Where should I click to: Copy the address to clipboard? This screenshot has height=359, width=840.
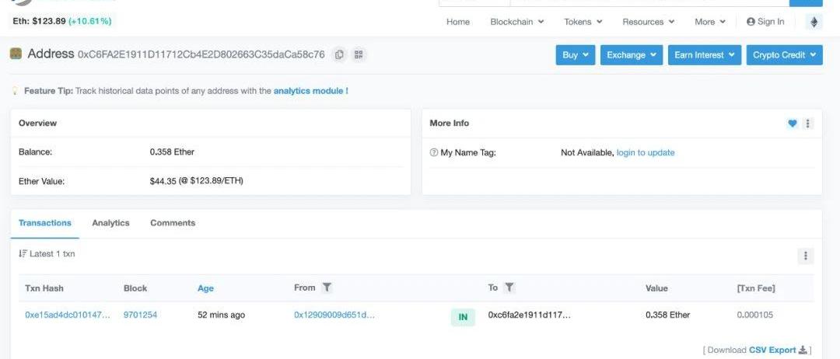(x=339, y=54)
